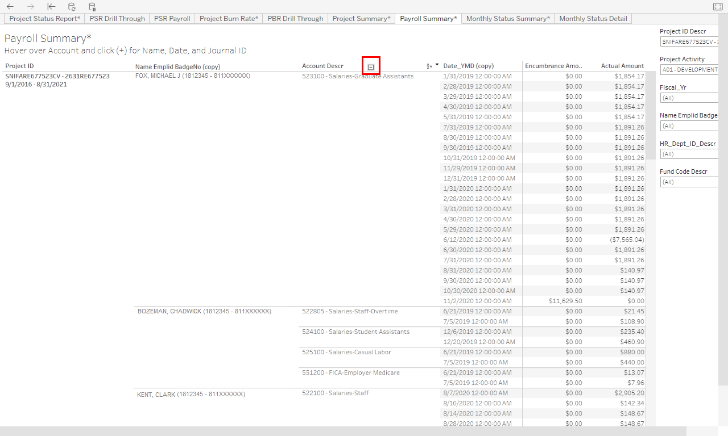This screenshot has height=436, width=728.
Task: Switch to the PSR Drill Through tab
Action: click(x=117, y=19)
